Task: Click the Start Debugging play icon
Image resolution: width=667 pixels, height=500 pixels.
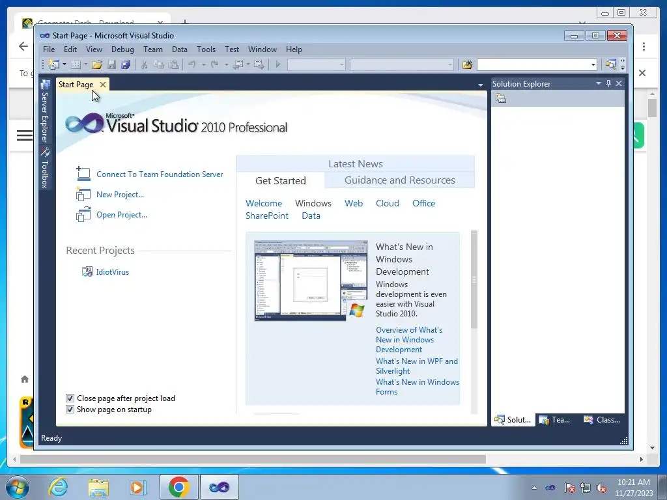Action: pos(278,64)
